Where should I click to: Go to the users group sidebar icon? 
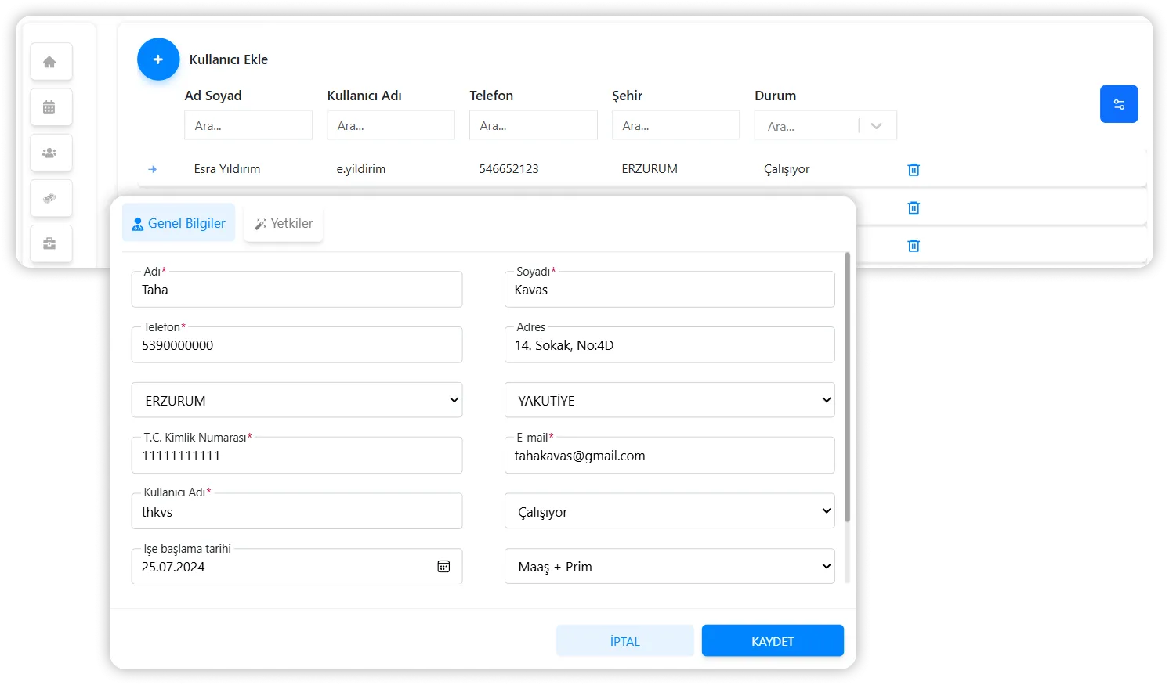[49, 153]
